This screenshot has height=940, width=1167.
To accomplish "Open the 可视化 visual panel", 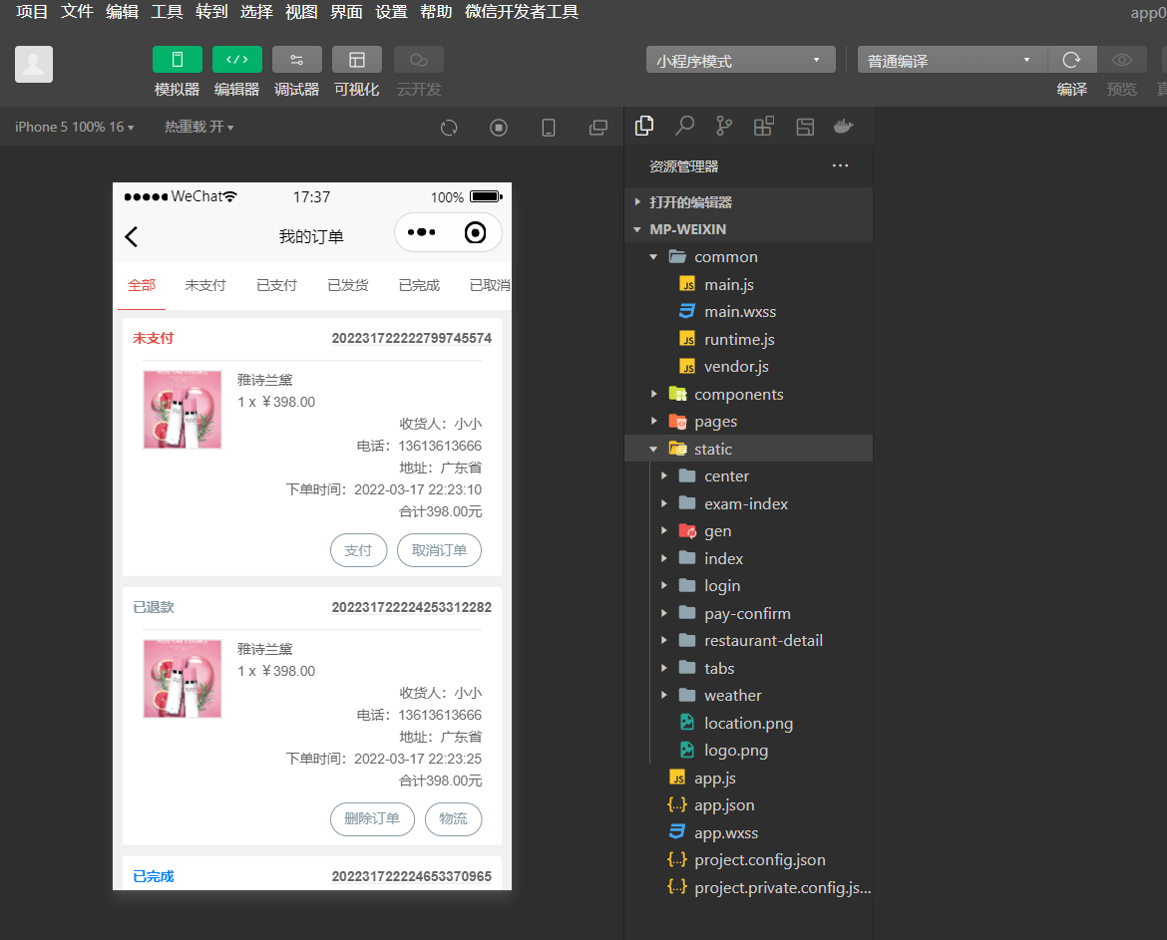I will (x=356, y=60).
